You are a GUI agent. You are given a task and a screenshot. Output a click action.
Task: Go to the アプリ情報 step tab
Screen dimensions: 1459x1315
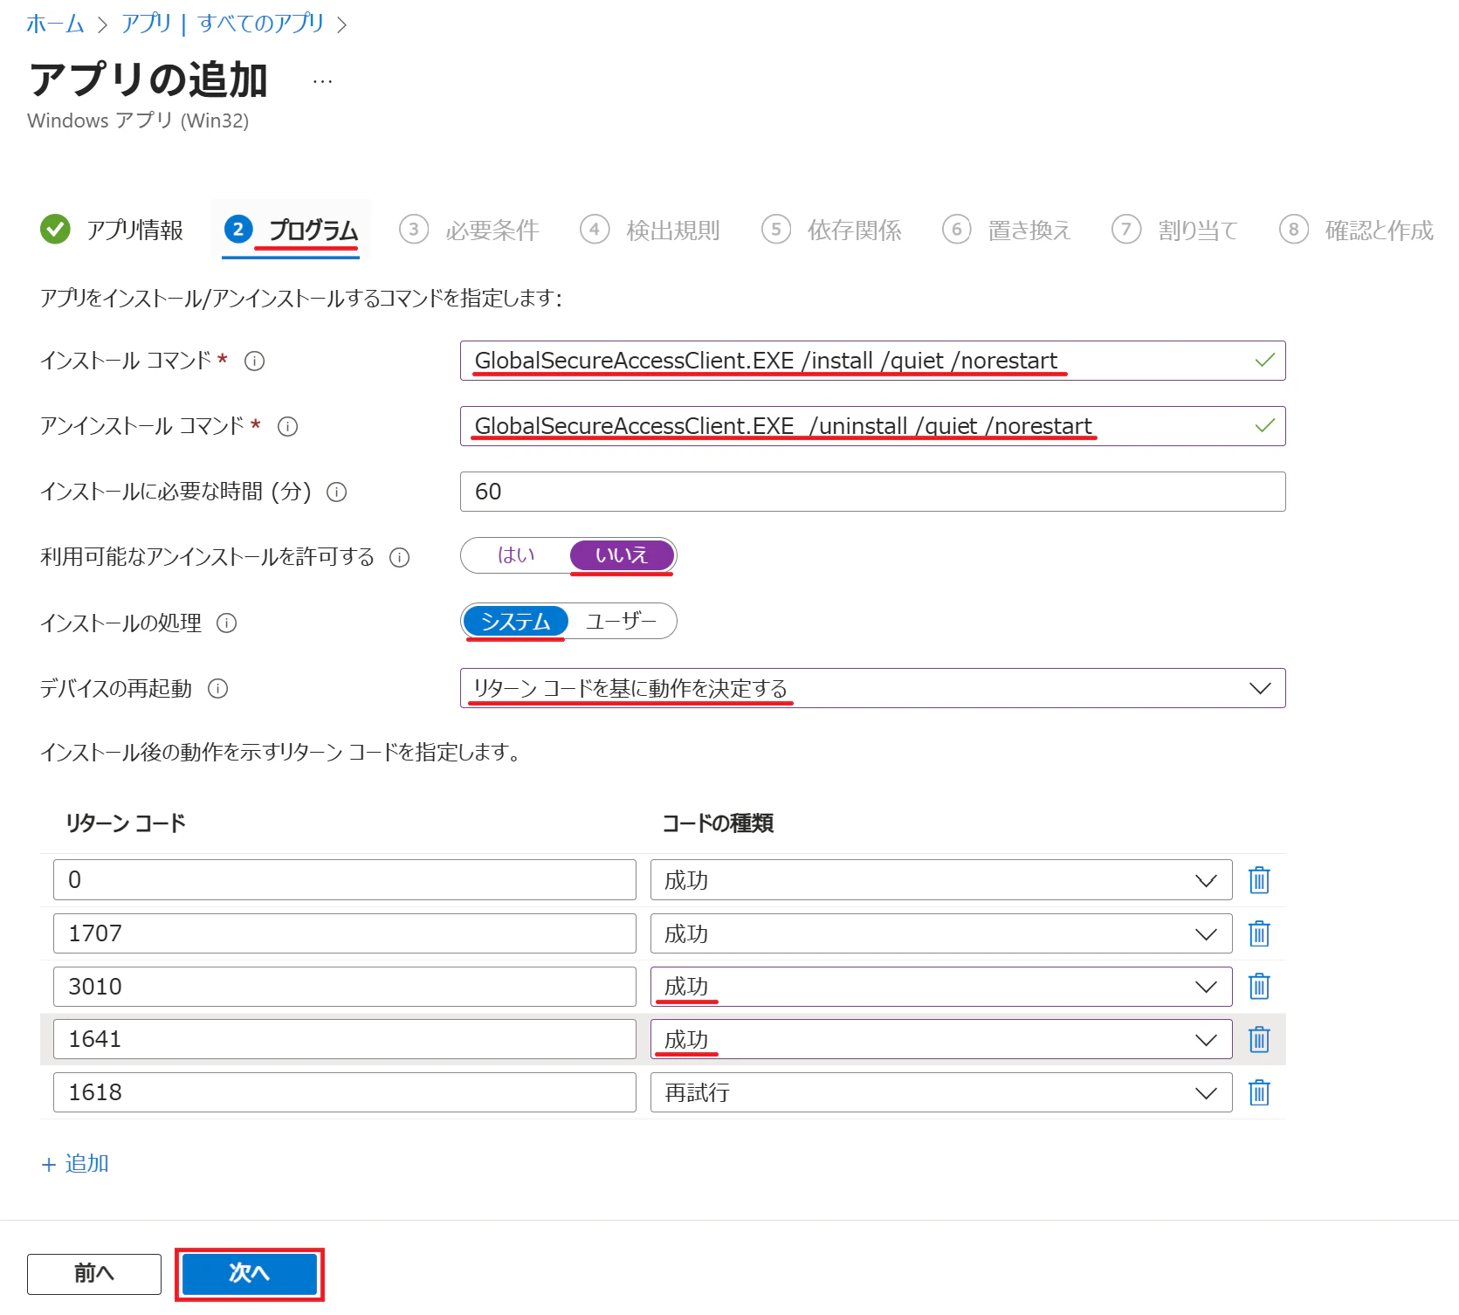tap(113, 230)
